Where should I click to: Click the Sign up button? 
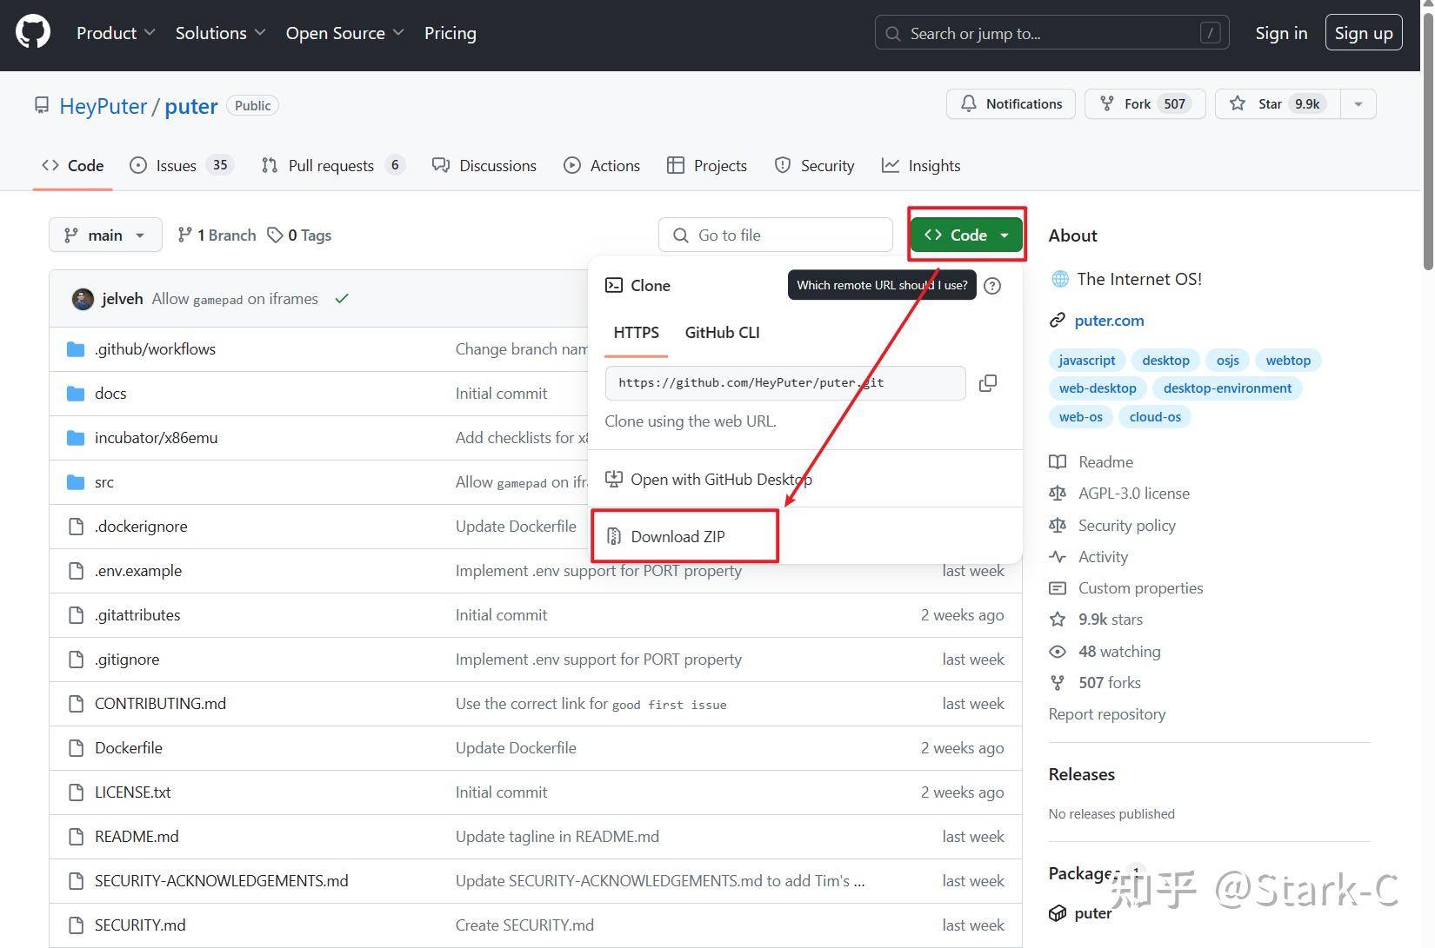(x=1364, y=33)
